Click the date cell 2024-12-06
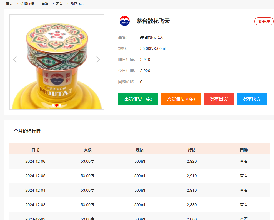Image resolution: width=274 pixels, height=220 pixels. pos(35,161)
